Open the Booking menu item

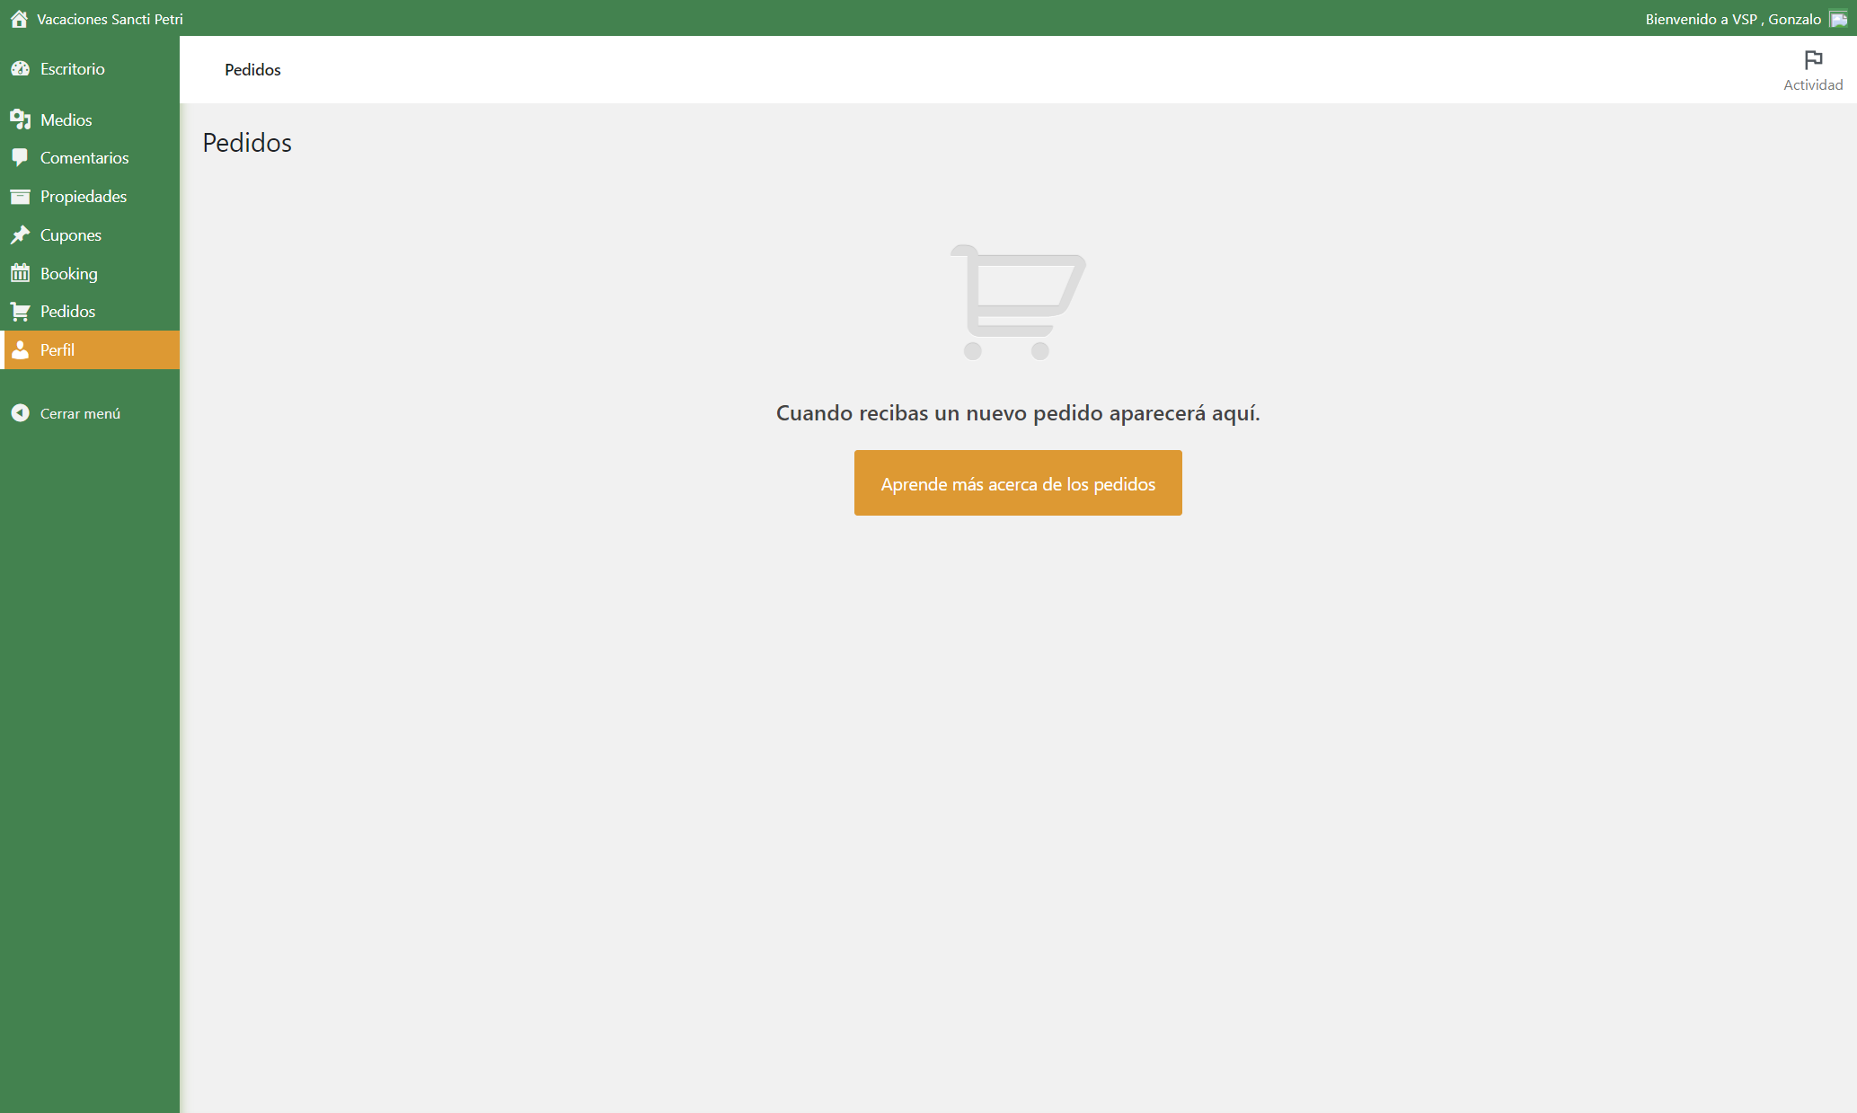pos(90,274)
